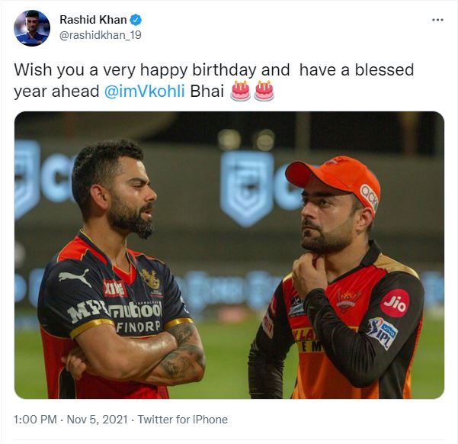The image size is (458, 444).
Task: Click the Puma logo on the navy jersey
Action: coord(74,277)
